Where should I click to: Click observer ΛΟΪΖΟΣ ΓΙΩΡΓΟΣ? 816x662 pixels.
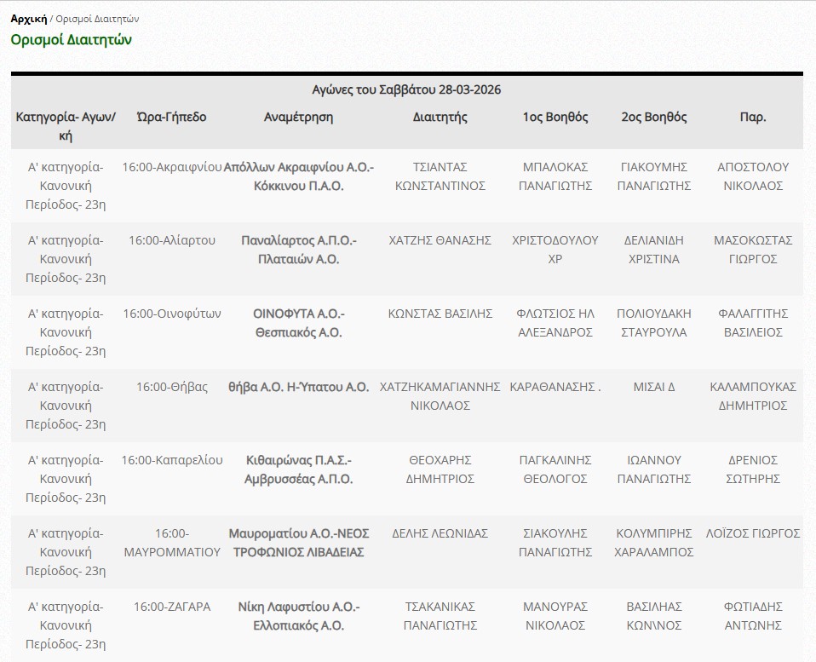click(752, 533)
